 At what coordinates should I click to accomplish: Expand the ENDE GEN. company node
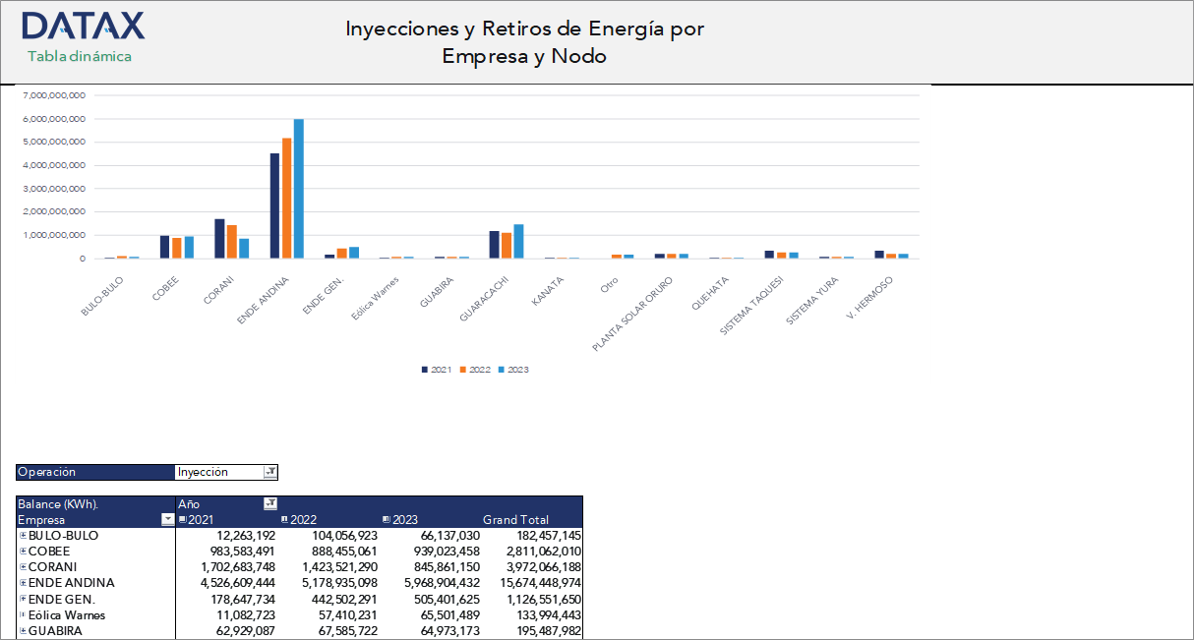24,599
